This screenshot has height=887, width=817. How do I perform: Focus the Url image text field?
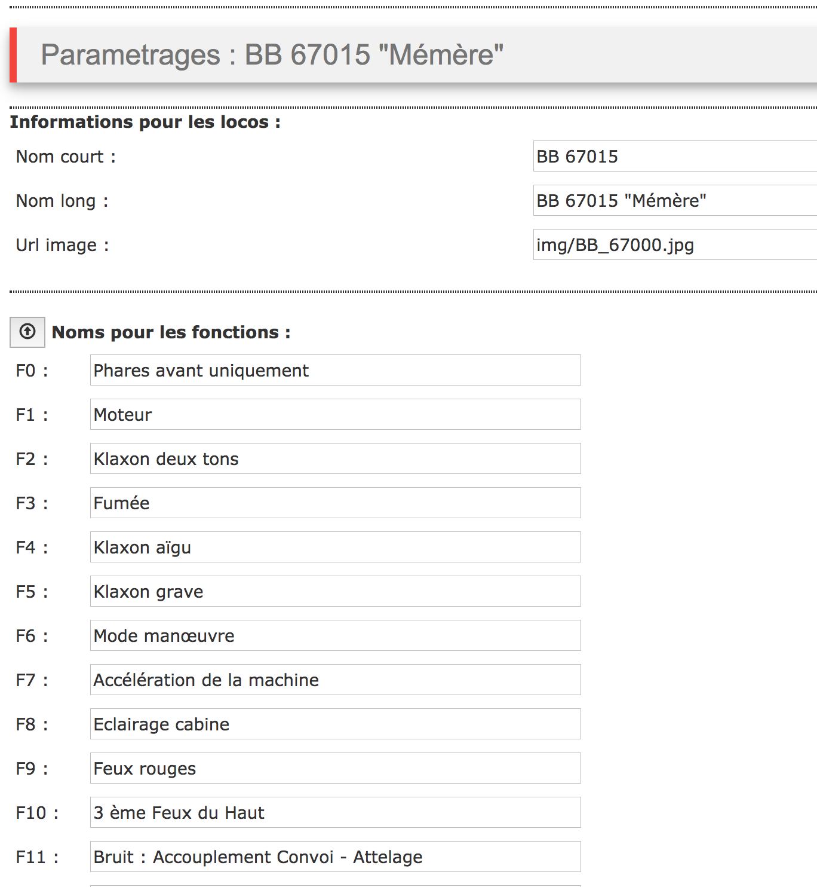click(675, 244)
